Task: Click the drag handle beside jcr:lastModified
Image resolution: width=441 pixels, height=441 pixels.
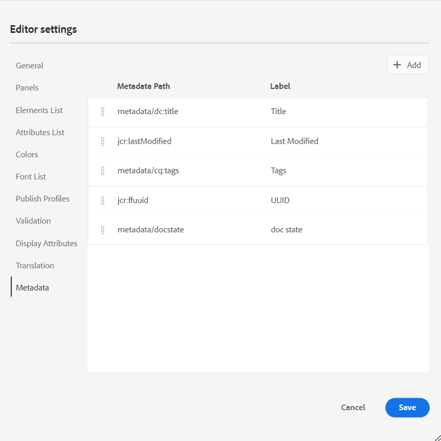Action: [x=103, y=141]
